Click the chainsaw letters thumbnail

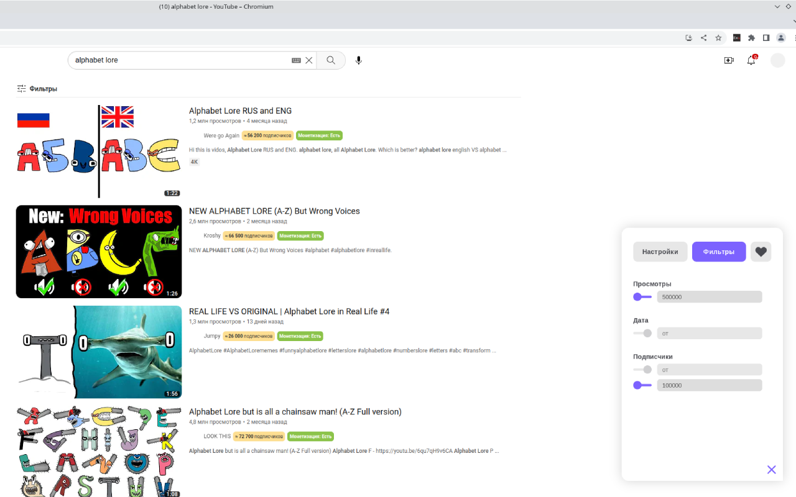point(99,452)
